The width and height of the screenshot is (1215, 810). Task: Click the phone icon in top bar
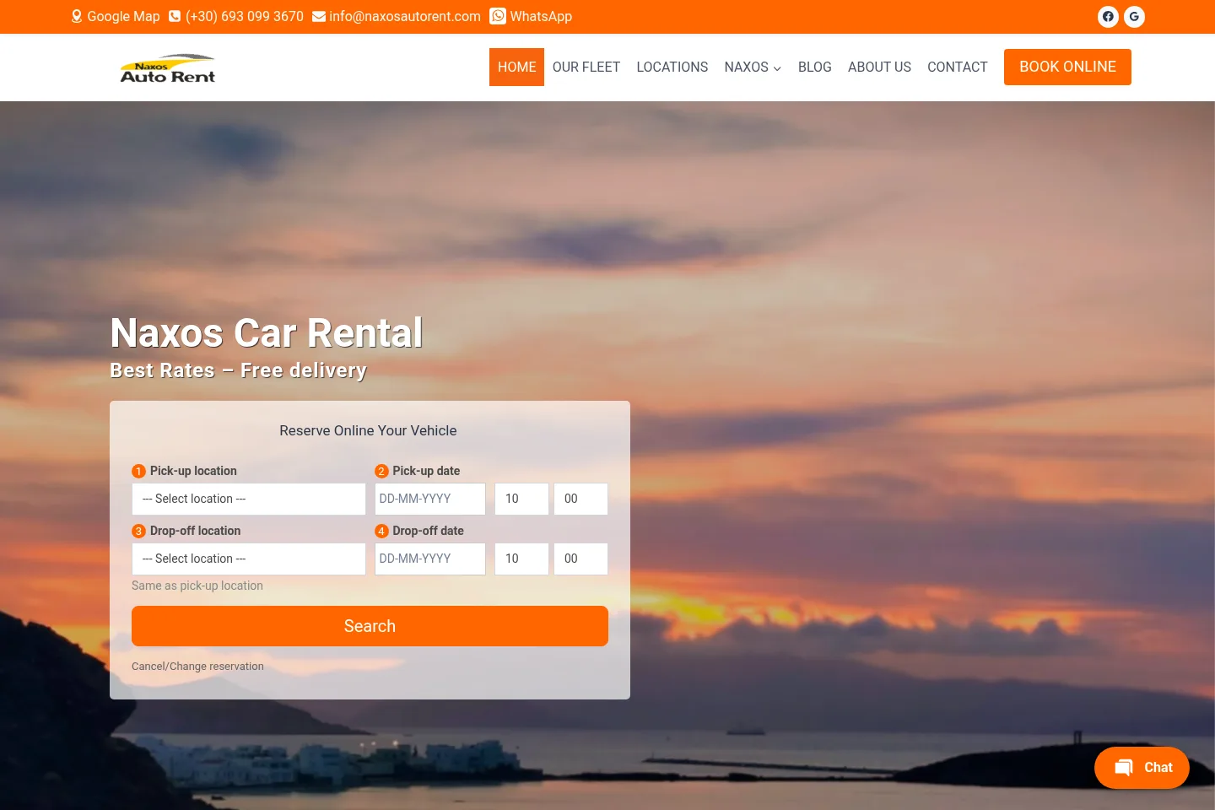[175, 16]
